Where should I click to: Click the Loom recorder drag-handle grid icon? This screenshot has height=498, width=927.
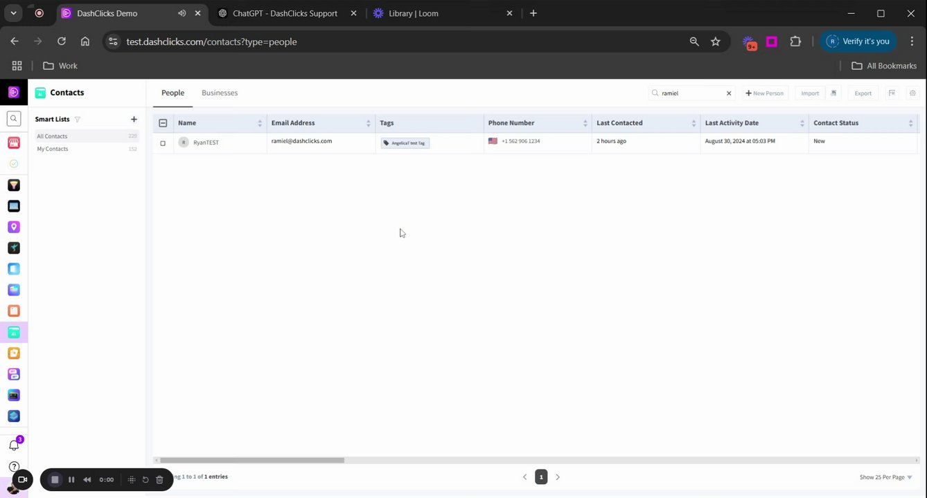click(x=132, y=479)
